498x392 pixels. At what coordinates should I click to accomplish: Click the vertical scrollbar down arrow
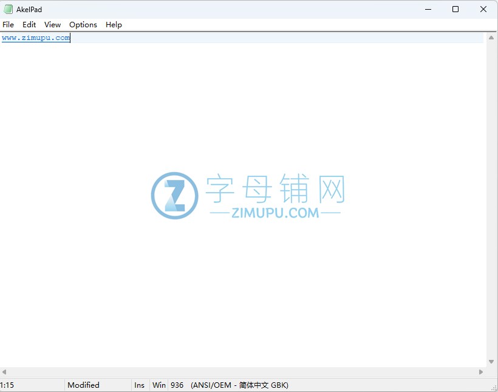point(491,362)
